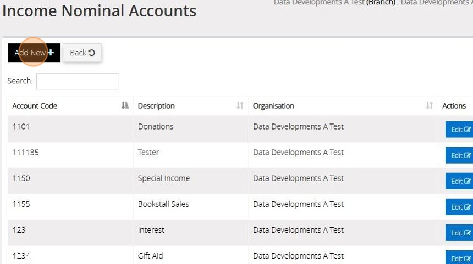Click the Account Code column header
The height and width of the screenshot is (264, 473).
tap(35, 106)
